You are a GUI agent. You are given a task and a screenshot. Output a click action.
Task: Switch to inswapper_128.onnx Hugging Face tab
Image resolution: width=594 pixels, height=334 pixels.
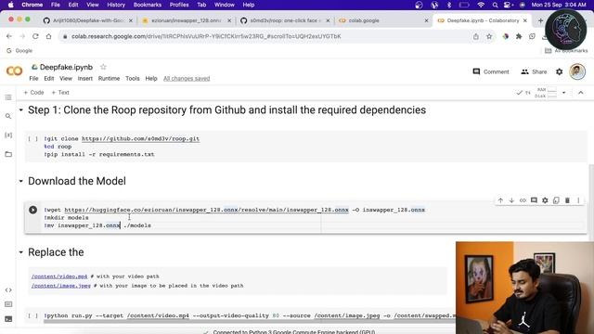[186, 20]
